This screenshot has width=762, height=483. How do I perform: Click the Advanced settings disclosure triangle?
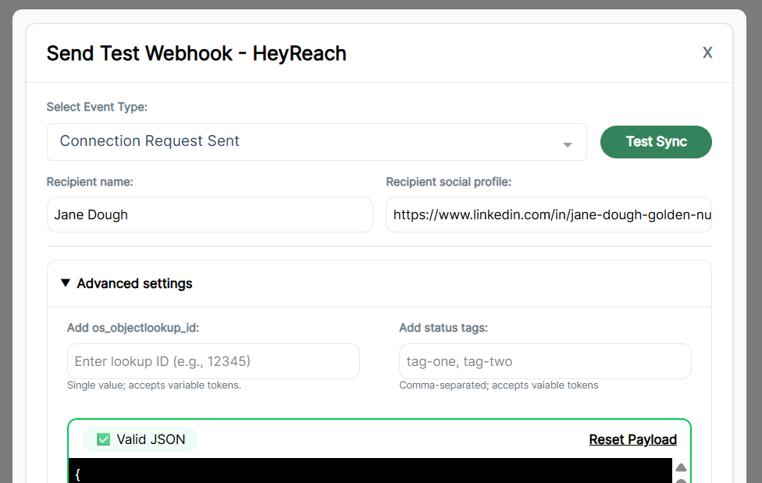tap(66, 283)
